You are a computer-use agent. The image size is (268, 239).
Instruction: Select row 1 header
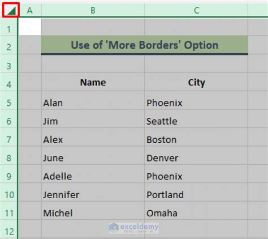pyautogui.click(x=8, y=27)
